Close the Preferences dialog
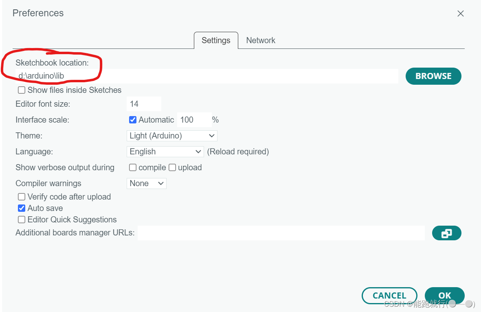The width and height of the screenshot is (481, 312). click(x=460, y=13)
